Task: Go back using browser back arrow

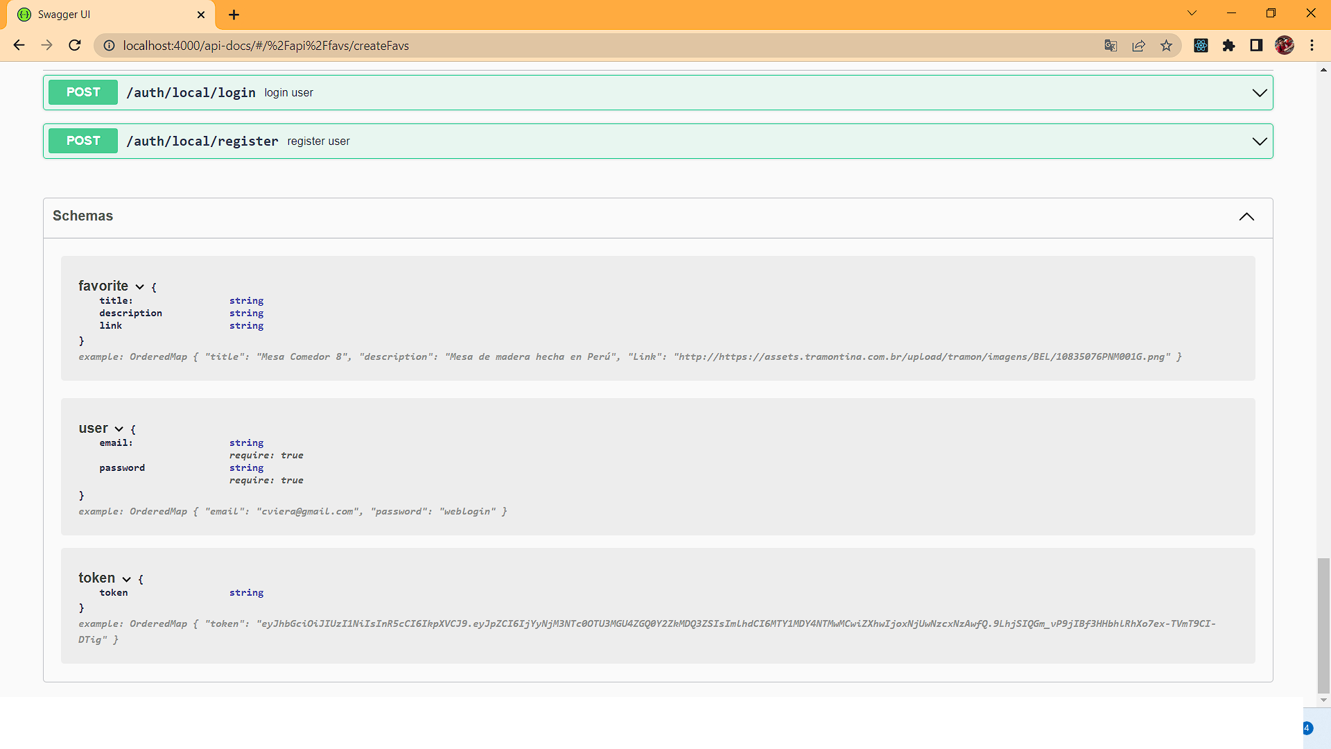Action: point(19,46)
